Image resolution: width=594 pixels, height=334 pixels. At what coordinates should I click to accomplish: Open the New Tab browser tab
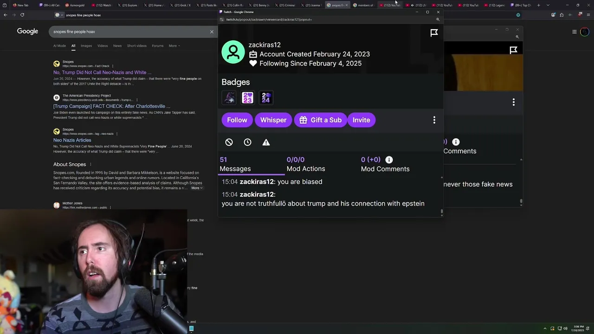pyautogui.click(x=21, y=5)
